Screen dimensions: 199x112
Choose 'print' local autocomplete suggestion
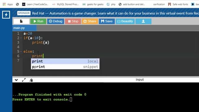(x=65, y=61)
